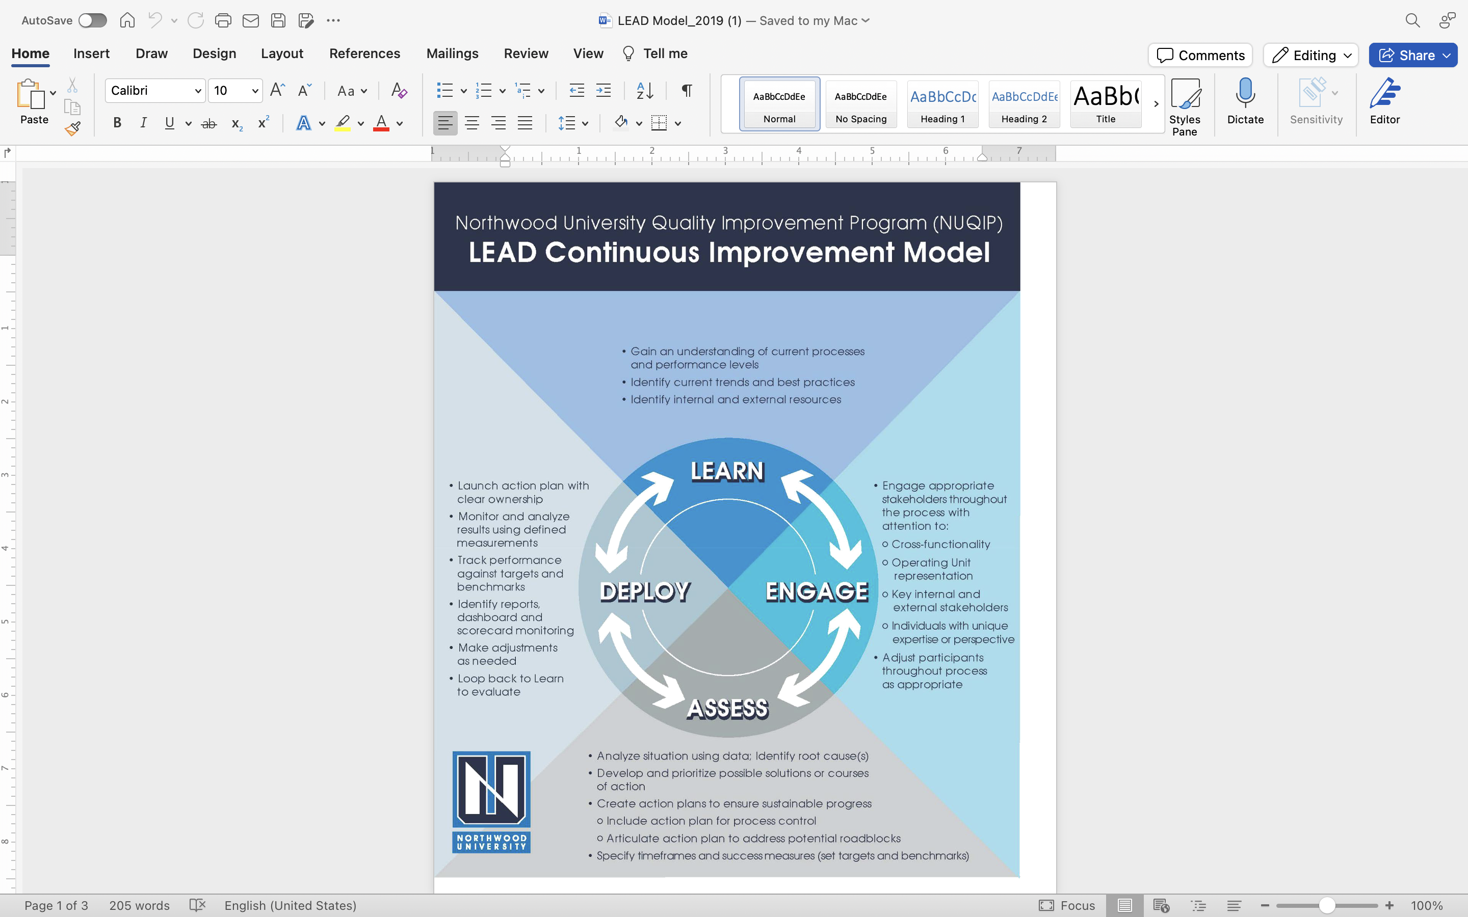Image resolution: width=1468 pixels, height=917 pixels.
Task: Apply strikethrough formatting icon
Action: [x=208, y=124]
